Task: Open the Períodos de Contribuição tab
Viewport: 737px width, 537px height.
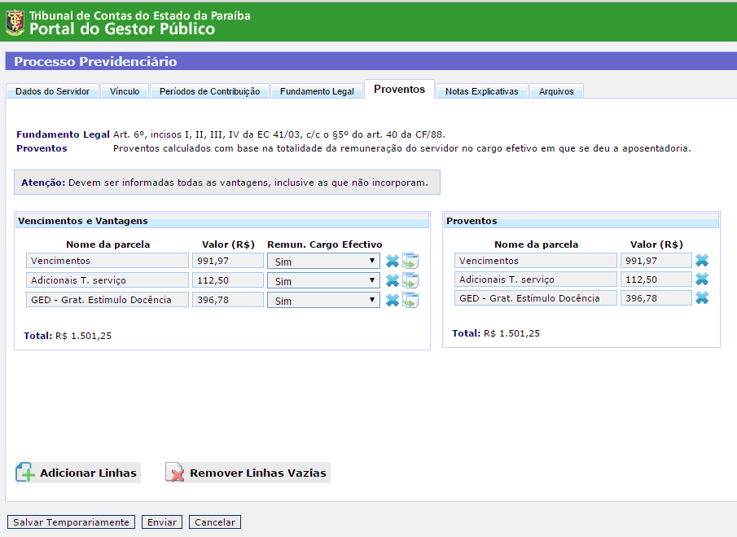Action: (209, 91)
